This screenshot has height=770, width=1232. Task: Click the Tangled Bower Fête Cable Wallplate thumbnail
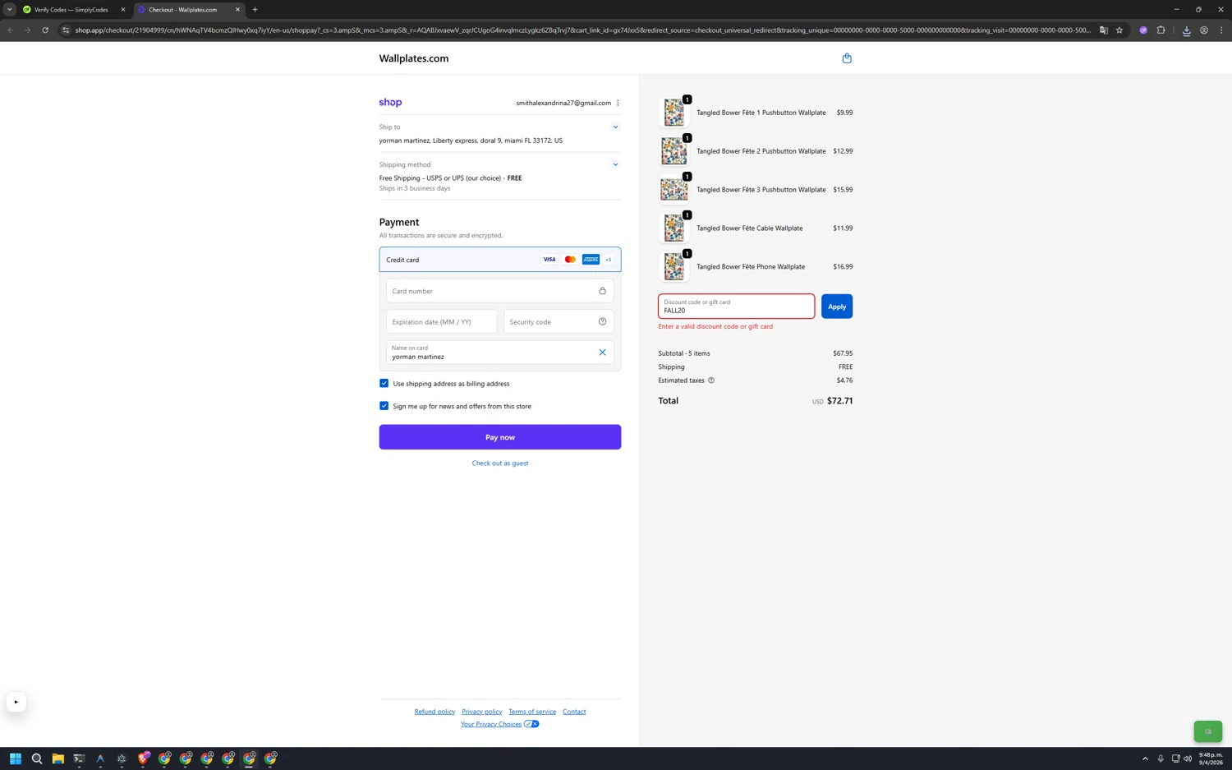[x=674, y=228]
